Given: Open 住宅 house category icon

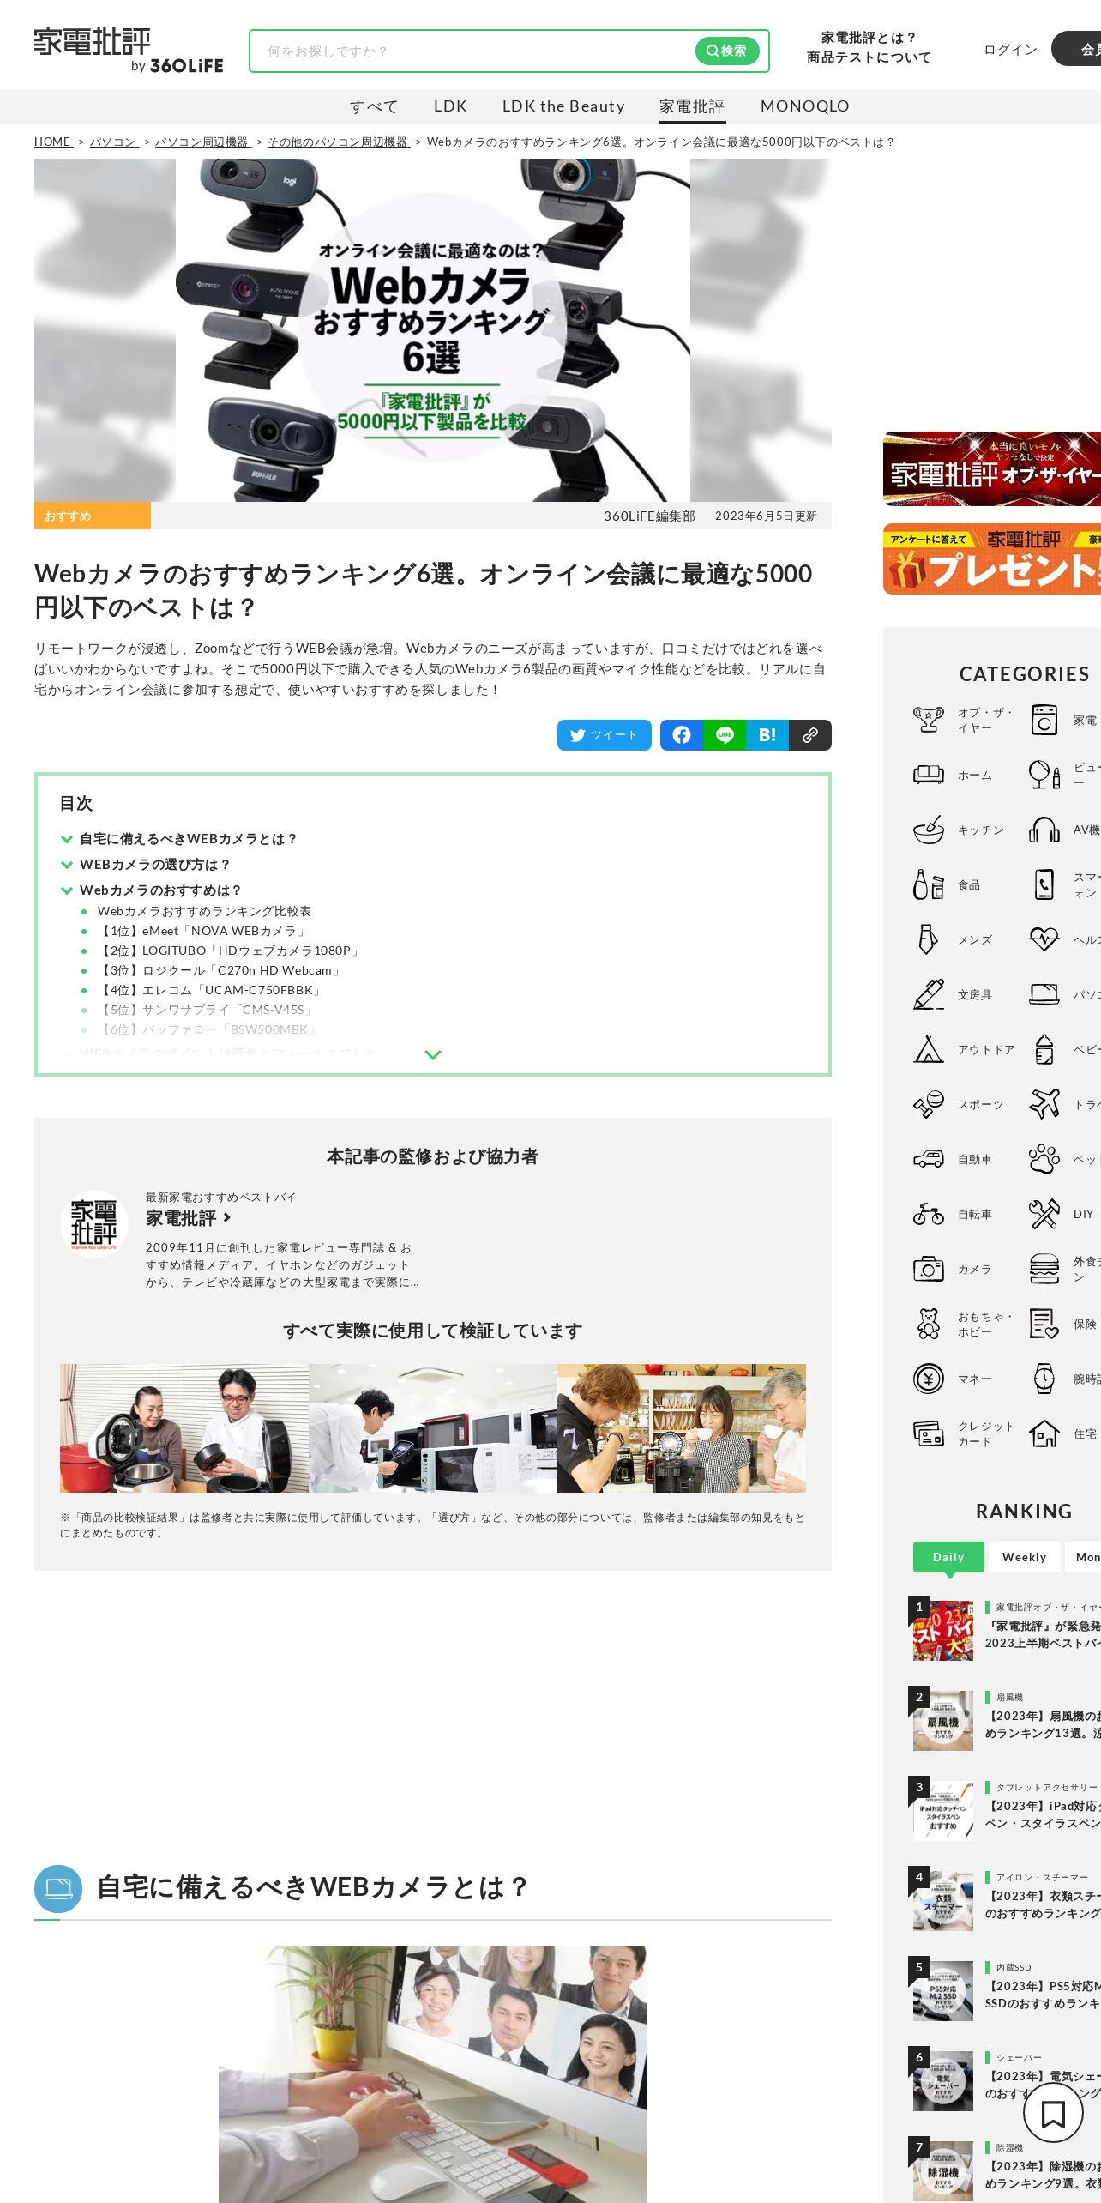Looking at the screenshot, I should 1044,1433.
